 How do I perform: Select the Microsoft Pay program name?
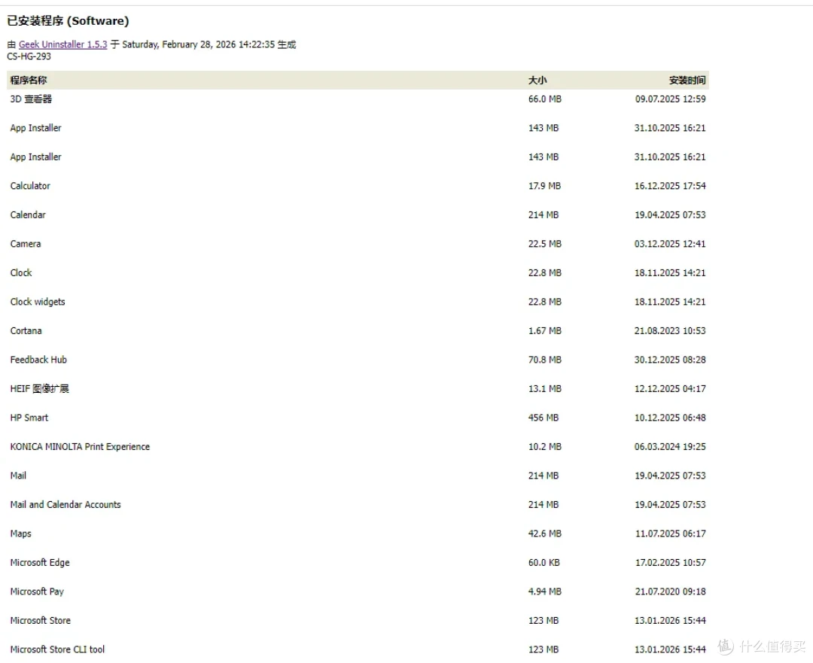point(37,592)
